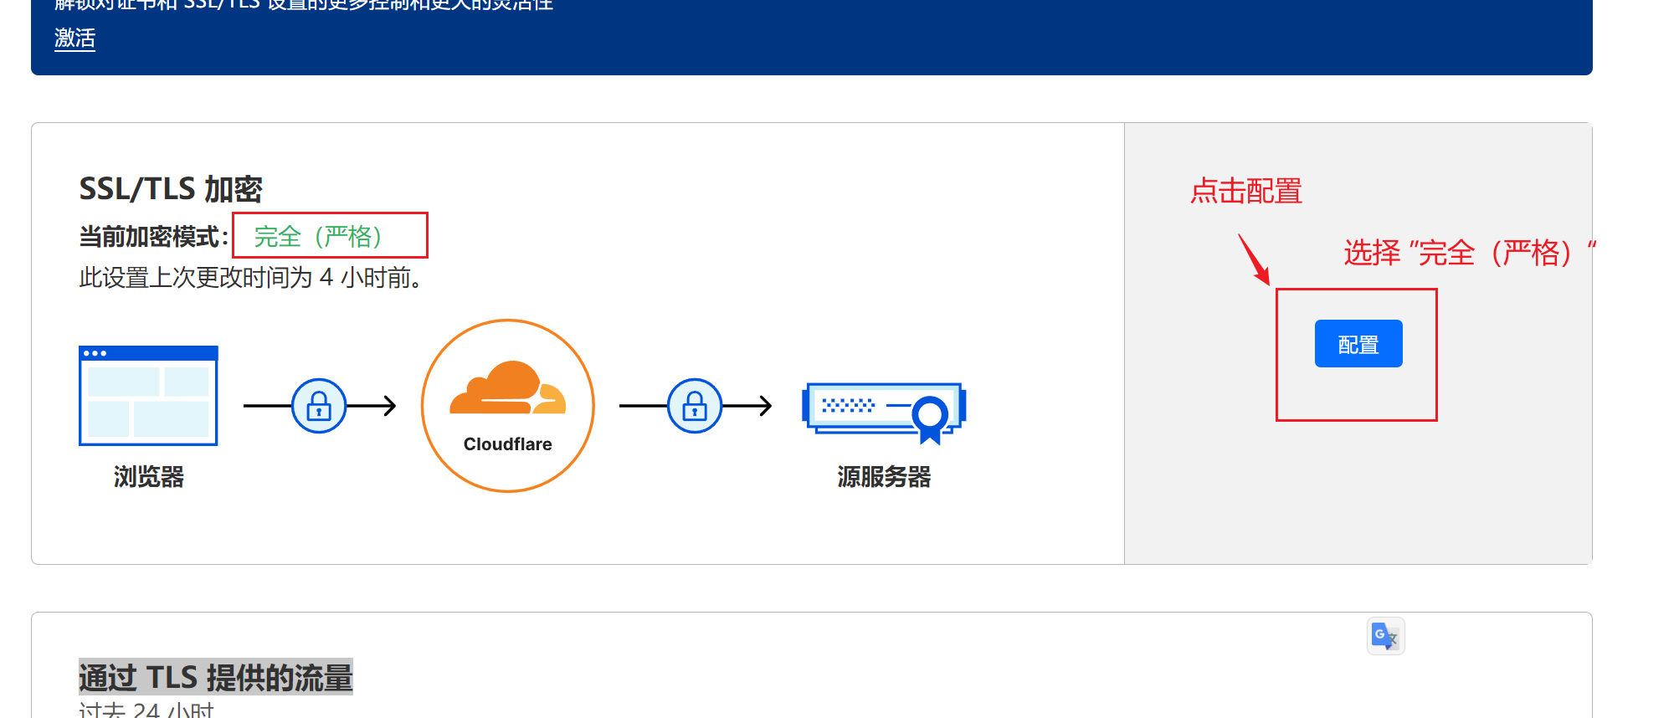Screen dimensions: 1679x718
Task: Click the orange Cloudflare cloud logo
Action: (x=507, y=388)
